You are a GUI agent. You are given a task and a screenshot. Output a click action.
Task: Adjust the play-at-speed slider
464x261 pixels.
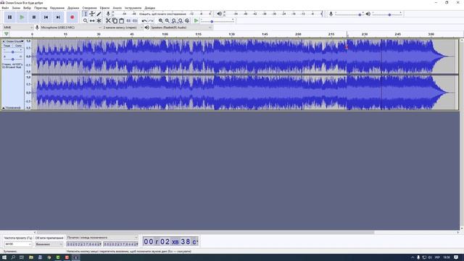point(217,21)
